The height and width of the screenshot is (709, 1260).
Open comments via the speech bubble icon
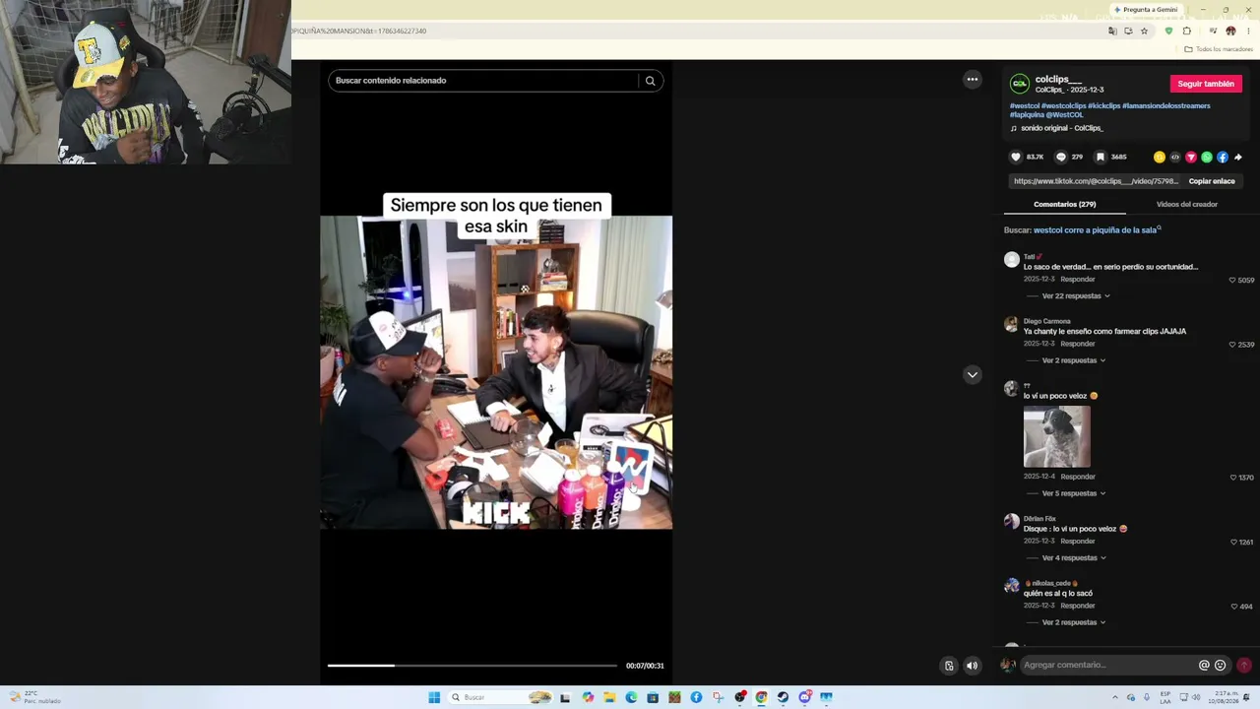click(1061, 157)
